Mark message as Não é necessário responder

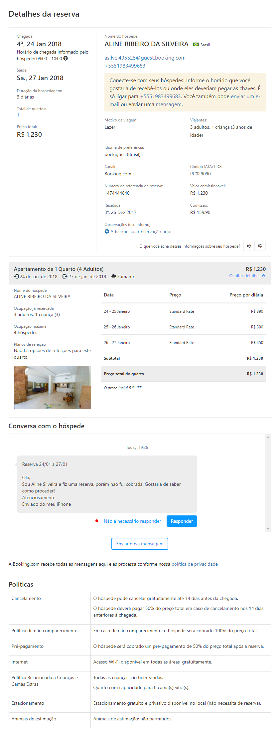point(132,521)
